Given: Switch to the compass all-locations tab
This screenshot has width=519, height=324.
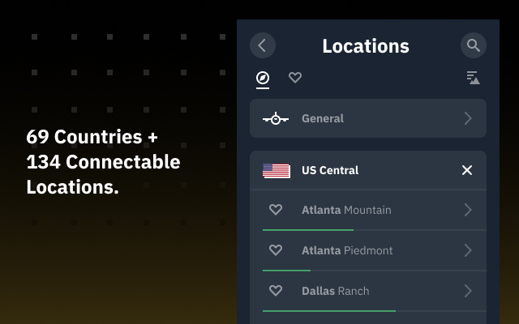Looking at the screenshot, I should click(263, 78).
